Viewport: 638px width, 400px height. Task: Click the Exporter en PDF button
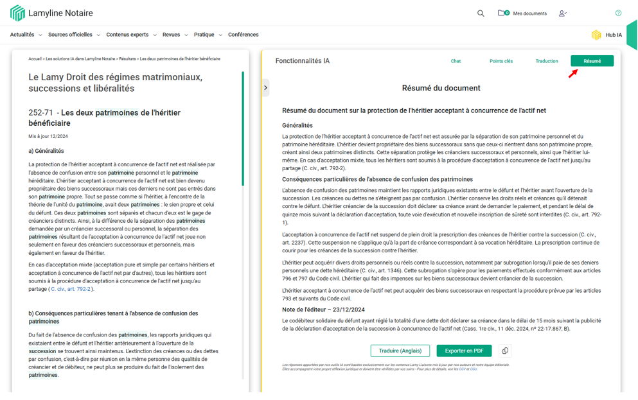pos(464,351)
